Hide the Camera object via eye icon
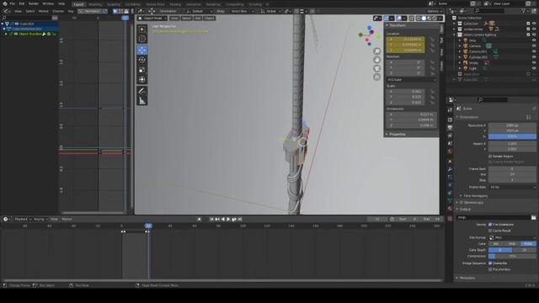Screen dimensions: 539x303 coord(534,45)
